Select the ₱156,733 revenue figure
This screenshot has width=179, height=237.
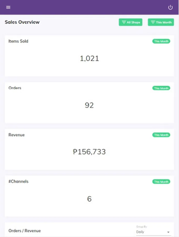(89, 152)
